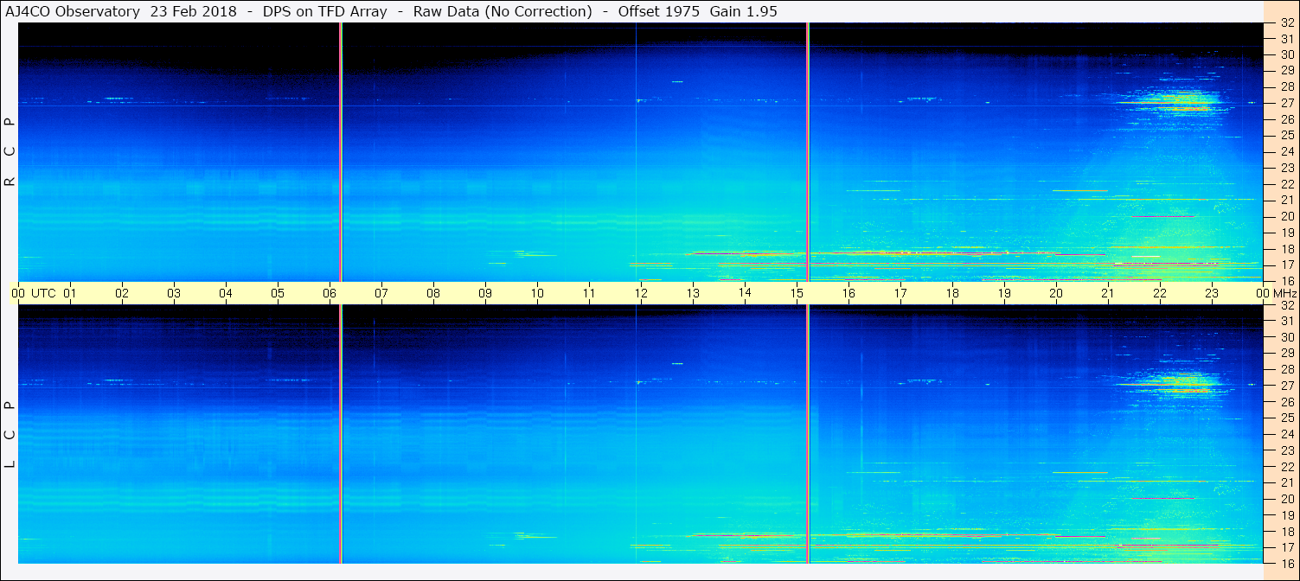Click the 15 UTC time axis label
The height and width of the screenshot is (581, 1300).
797,293
